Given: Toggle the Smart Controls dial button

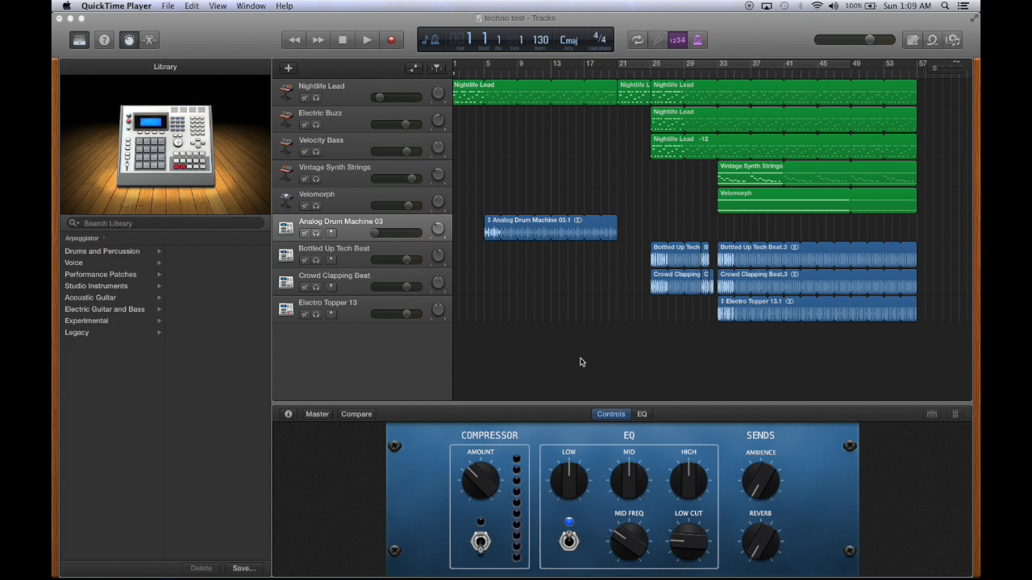Looking at the screenshot, I should click(x=129, y=39).
